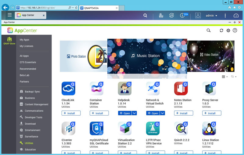Click the Music Station banner
This screenshot has width=244, height=155.
click(x=147, y=56)
